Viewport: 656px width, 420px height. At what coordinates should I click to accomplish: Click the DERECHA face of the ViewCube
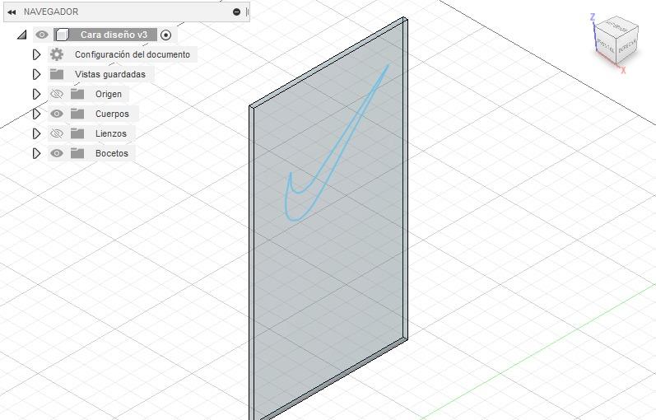click(x=626, y=45)
